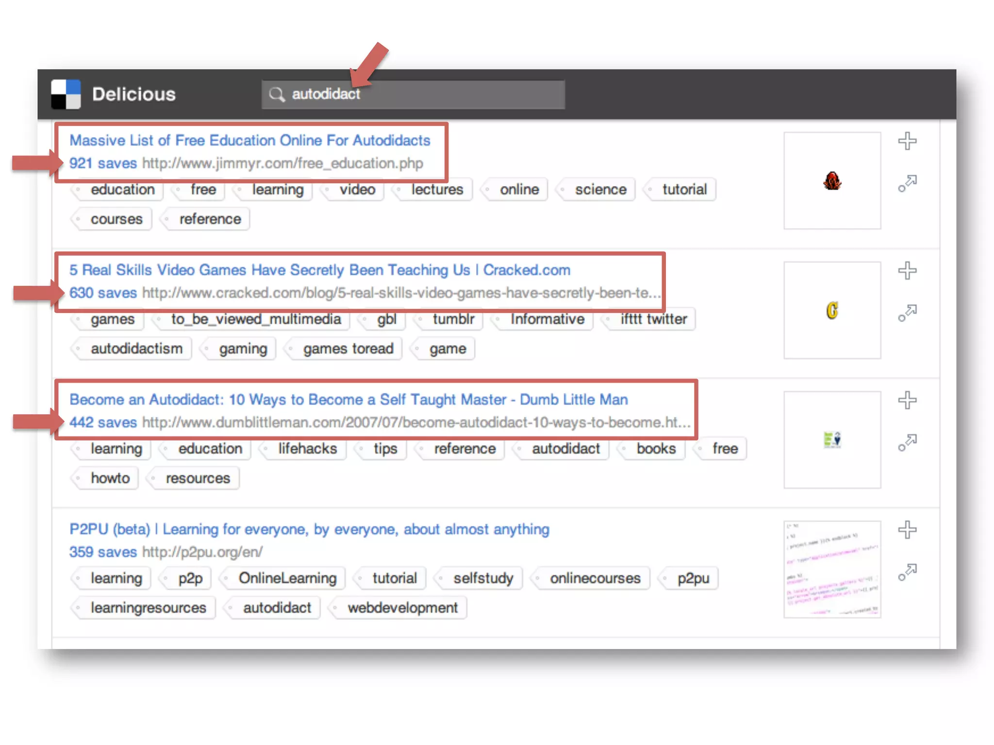The image size is (994, 745).
Task: Select the autodidactism tag
Action: pos(136,349)
